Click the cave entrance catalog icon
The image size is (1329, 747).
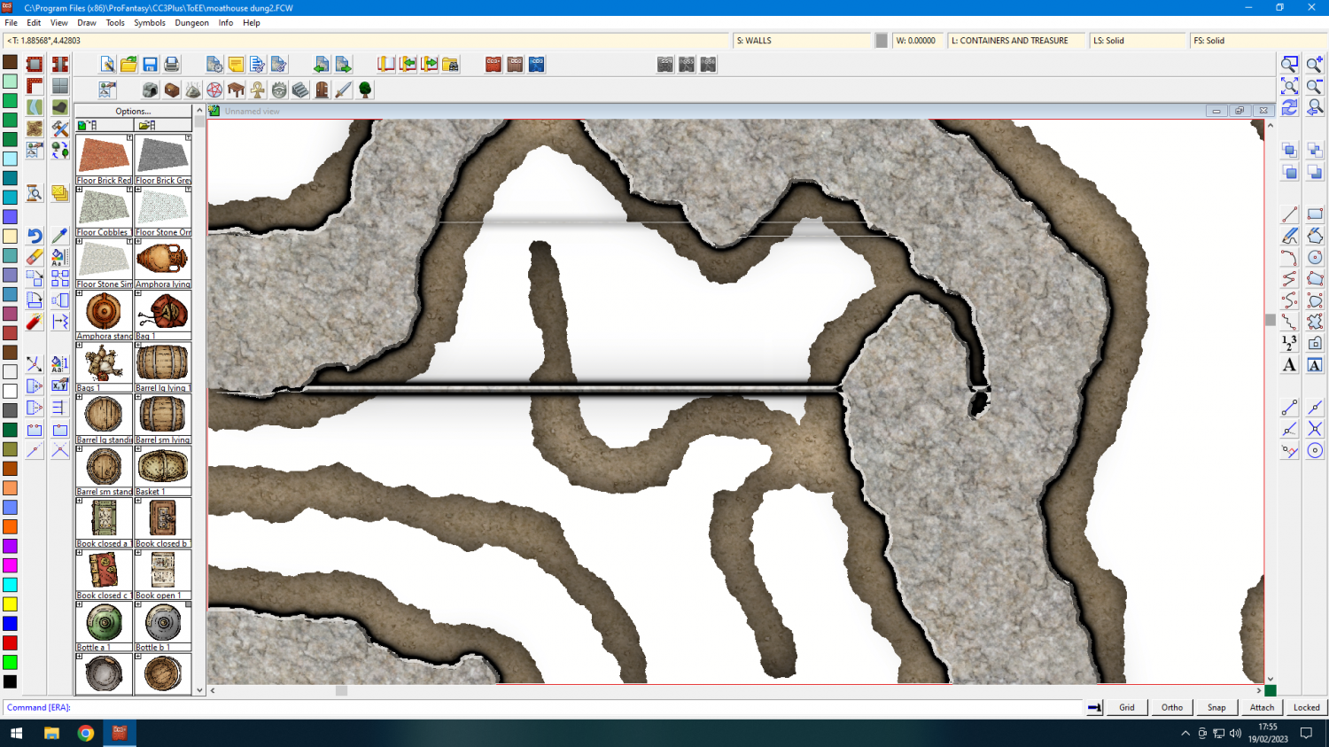(x=151, y=89)
